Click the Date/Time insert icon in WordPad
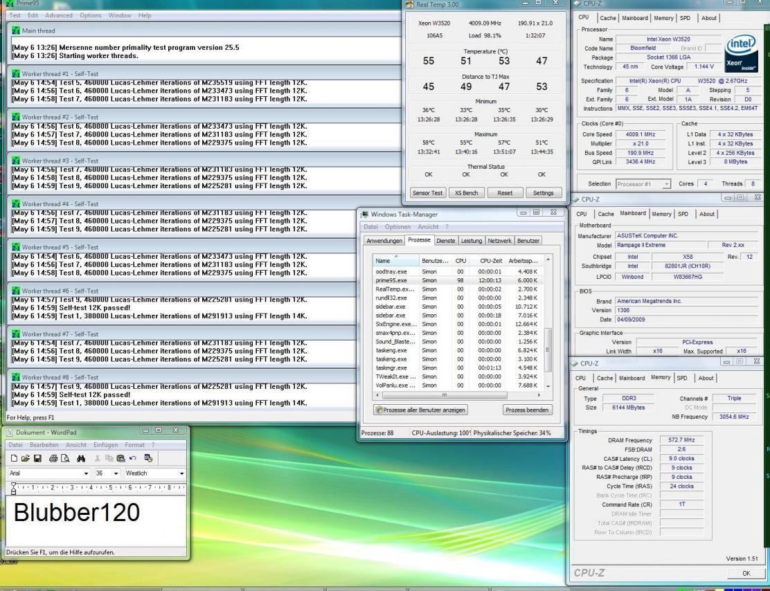This screenshot has width=770, height=591. [148, 458]
